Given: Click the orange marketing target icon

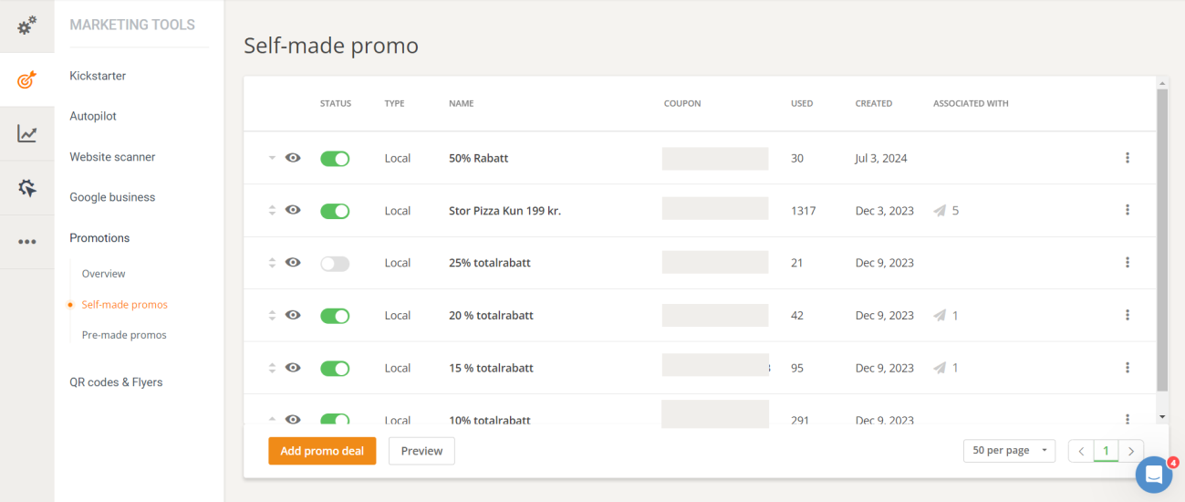Looking at the screenshot, I should 26,80.
